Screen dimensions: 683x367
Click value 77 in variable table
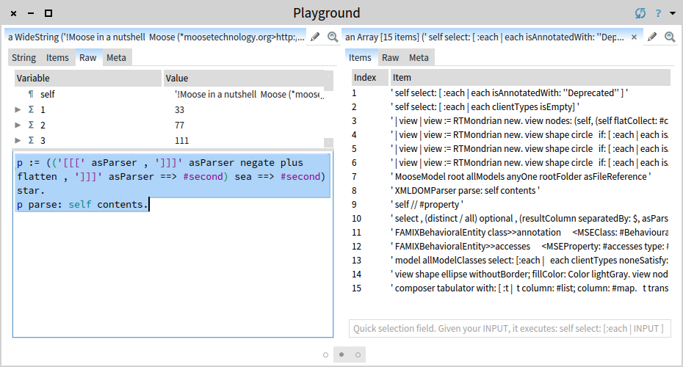pos(179,125)
